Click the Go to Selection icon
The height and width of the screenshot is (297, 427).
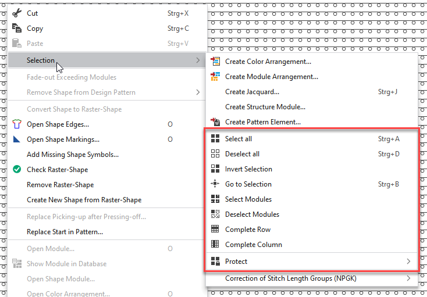[x=215, y=184]
